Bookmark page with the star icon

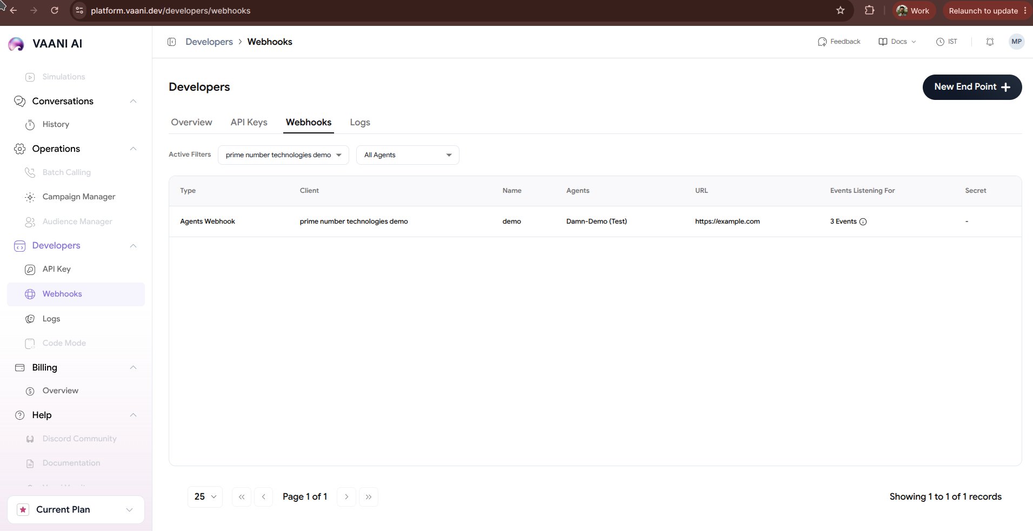[840, 10]
